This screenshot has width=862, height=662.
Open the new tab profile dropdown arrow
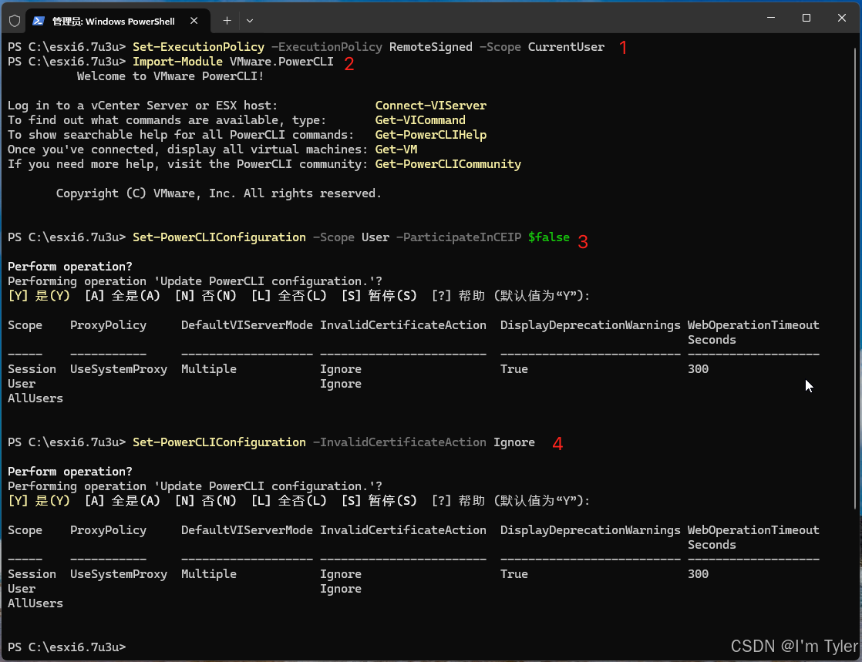coord(250,21)
